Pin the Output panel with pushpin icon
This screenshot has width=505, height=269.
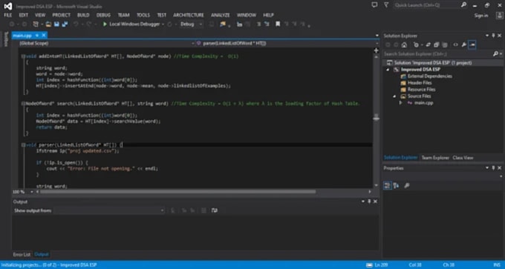tap(369, 202)
